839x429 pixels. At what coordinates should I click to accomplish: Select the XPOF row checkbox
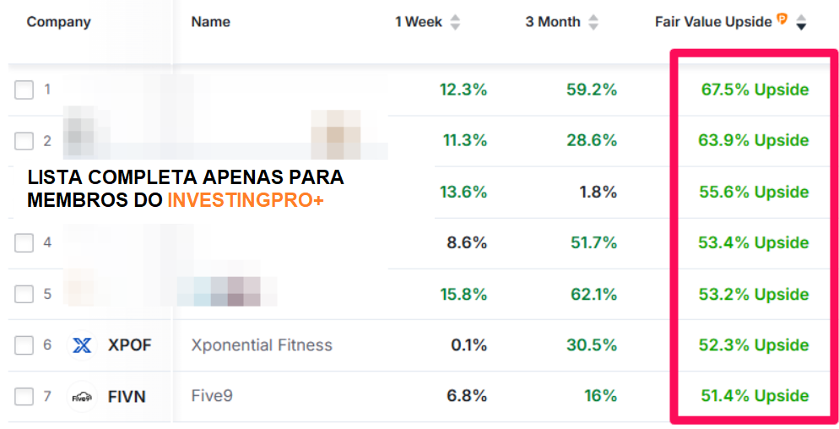[x=24, y=345]
